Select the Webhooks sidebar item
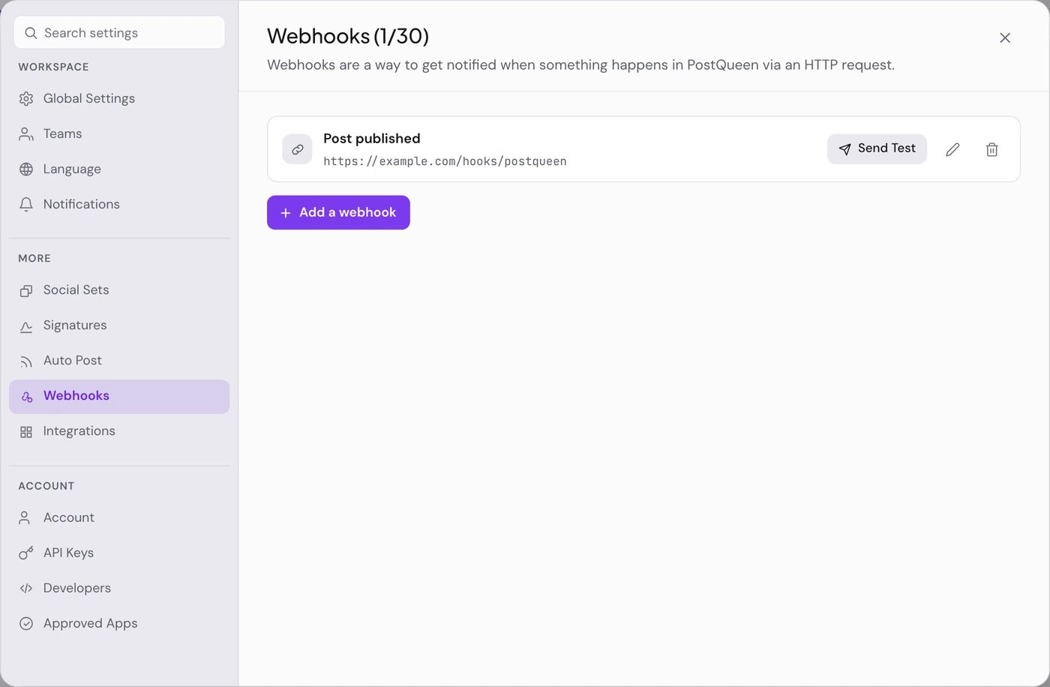The height and width of the screenshot is (687, 1050). tap(119, 396)
